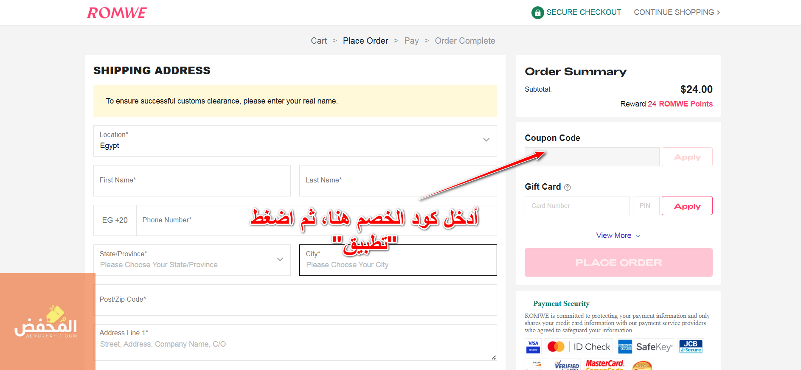The height and width of the screenshot is (370, 801).
Task: Focus the Post/Zip Code field
Action: [x=295, y=300]
